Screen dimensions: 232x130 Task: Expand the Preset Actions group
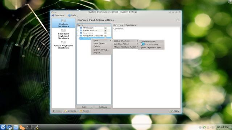[78, 30]
